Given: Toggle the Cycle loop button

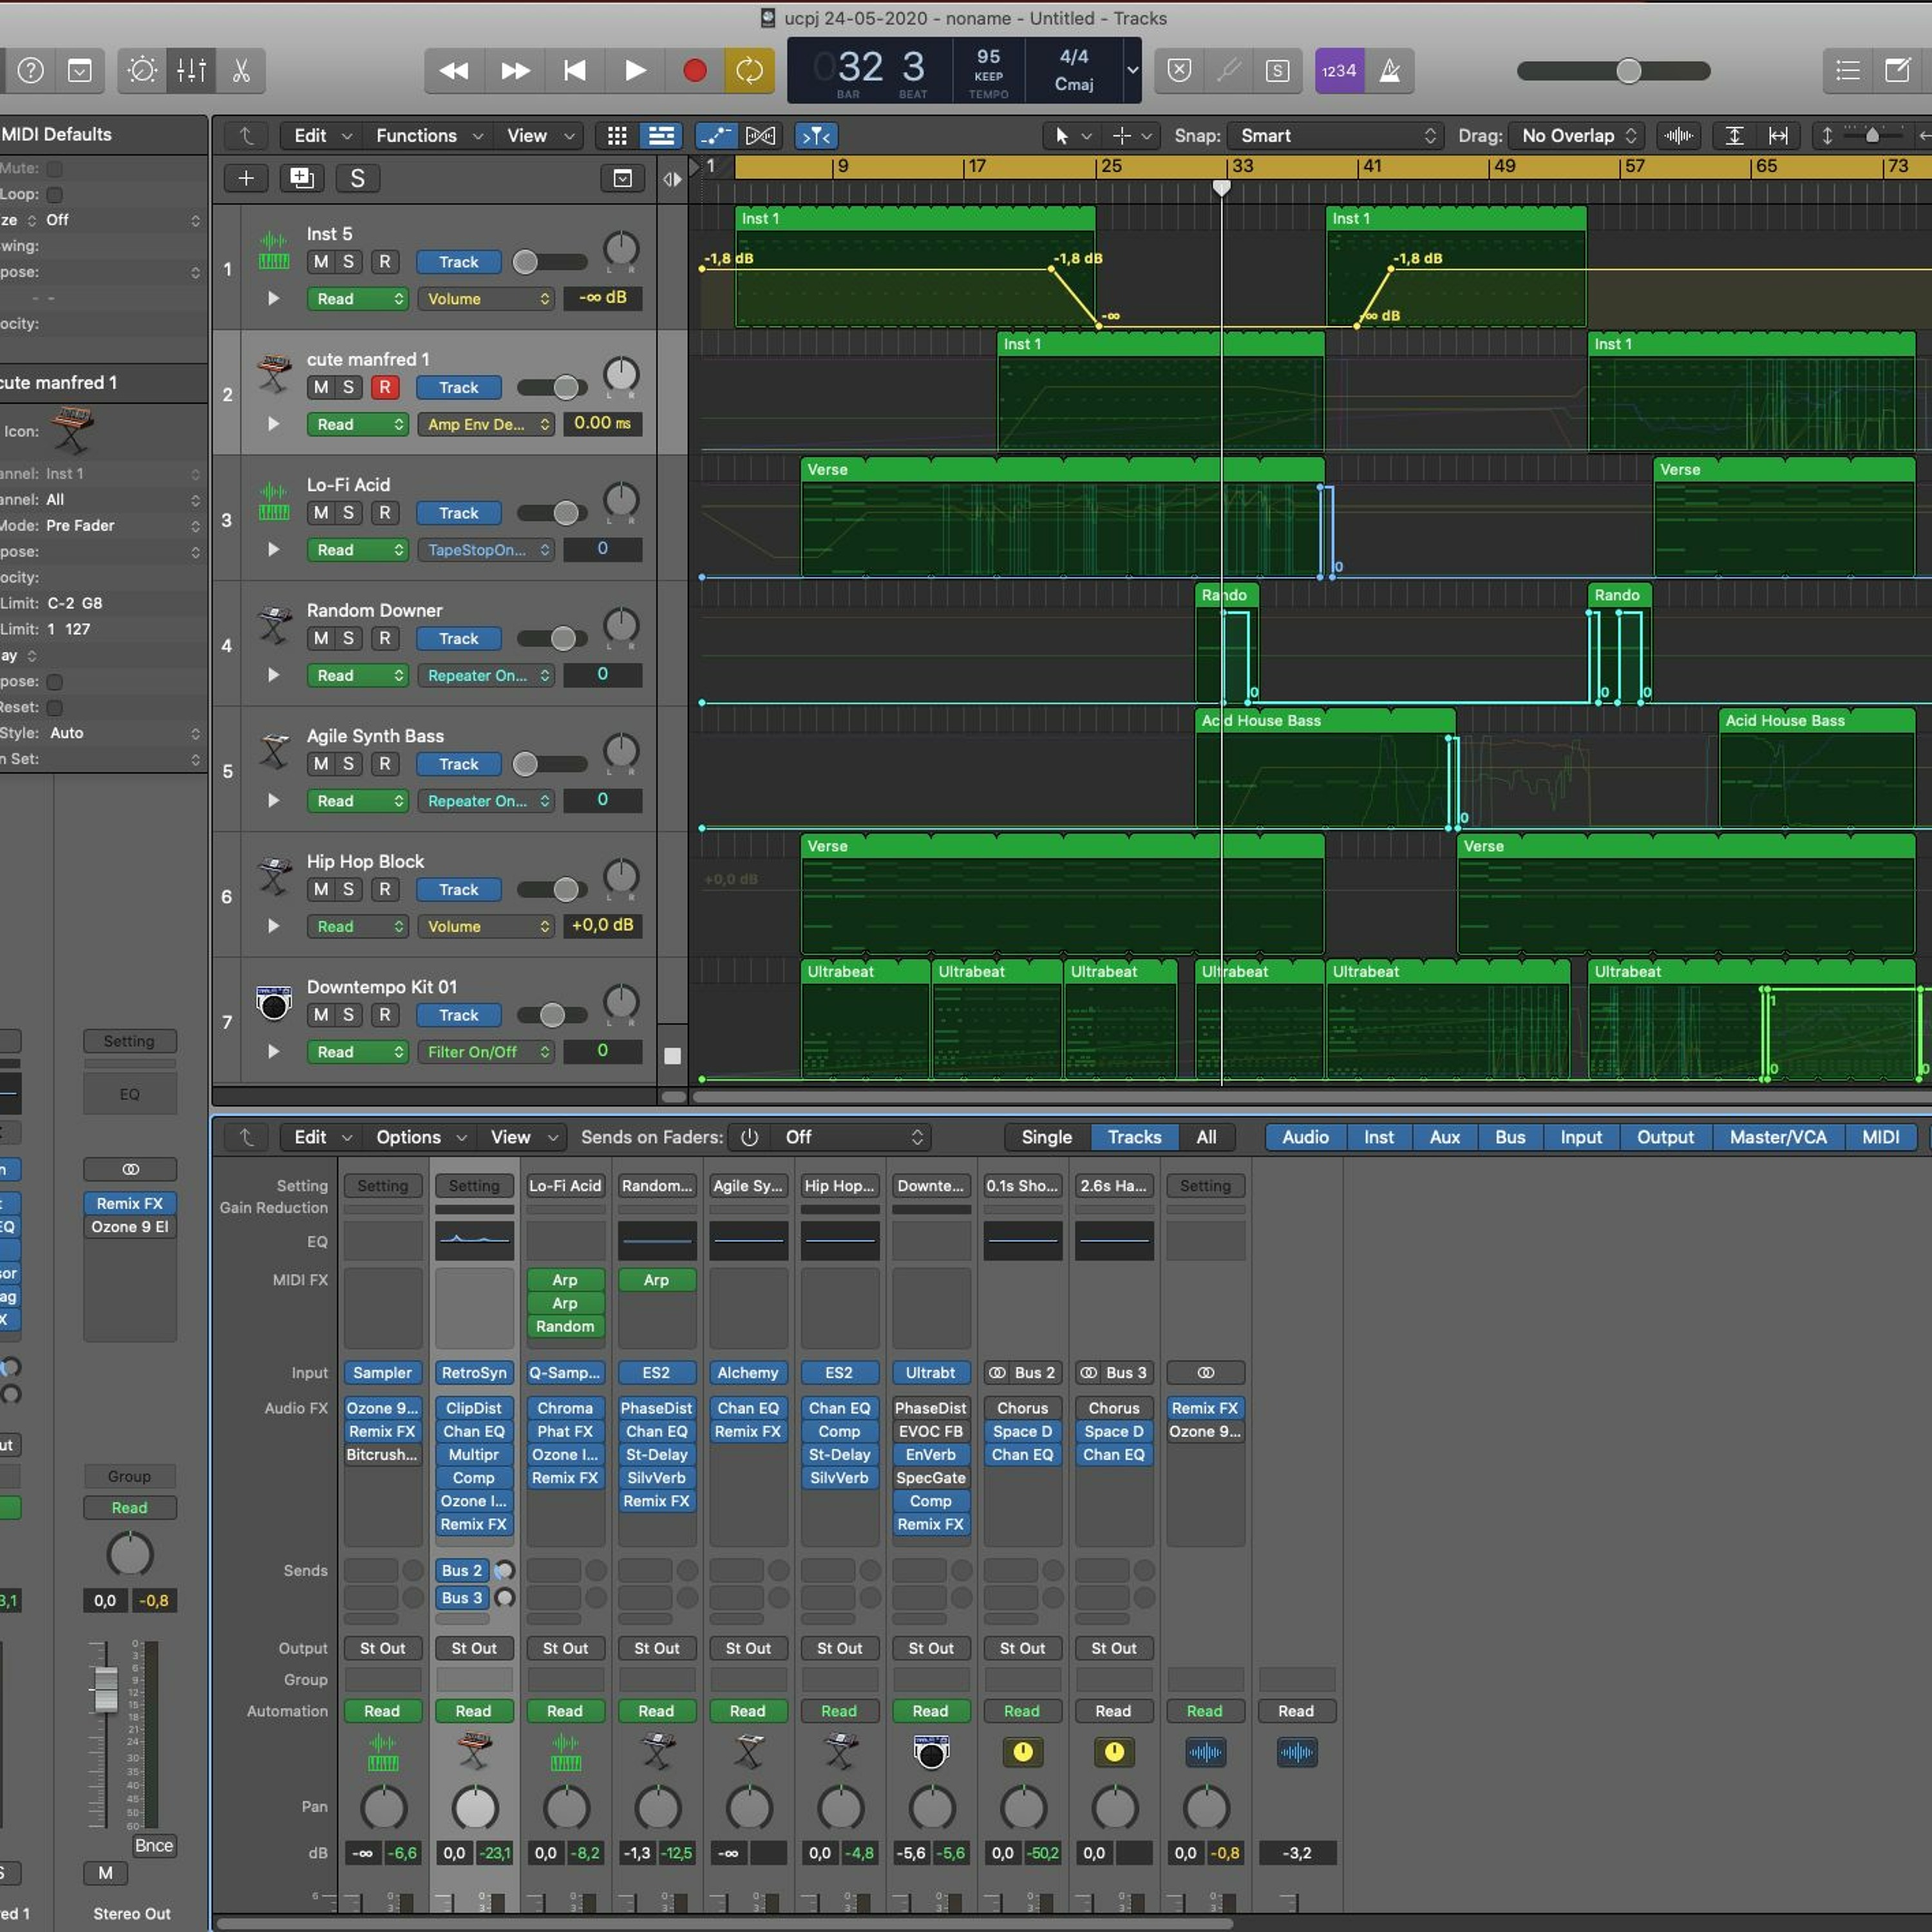Looking at the screenshot, I should (749, 70).
